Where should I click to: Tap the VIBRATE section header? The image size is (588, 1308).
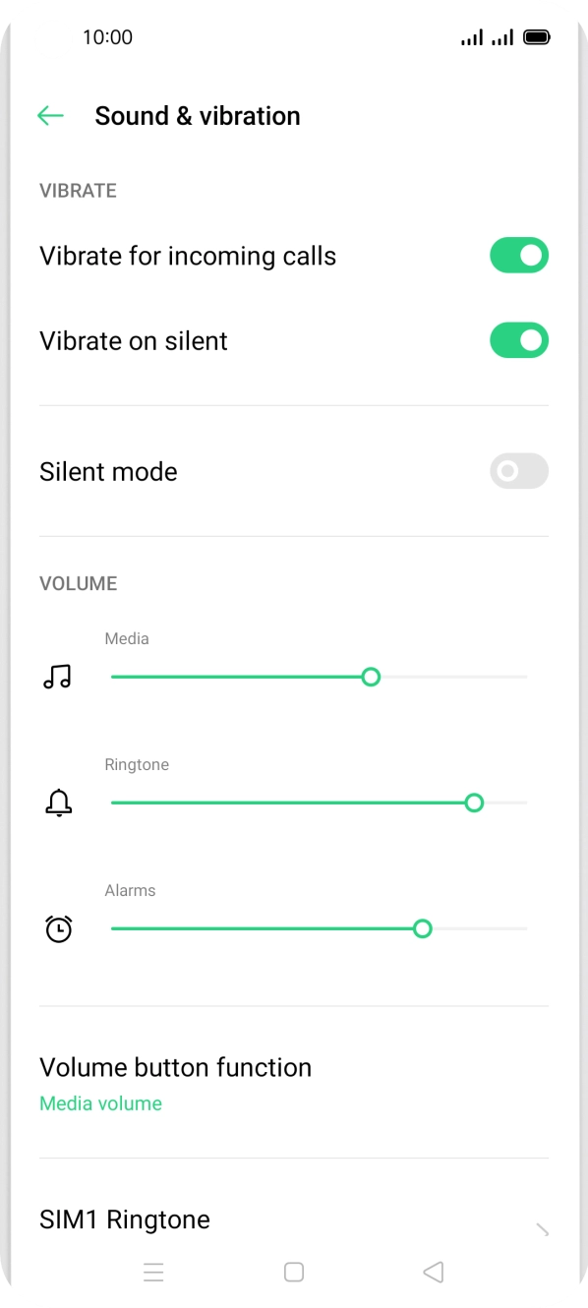point(78,190)
